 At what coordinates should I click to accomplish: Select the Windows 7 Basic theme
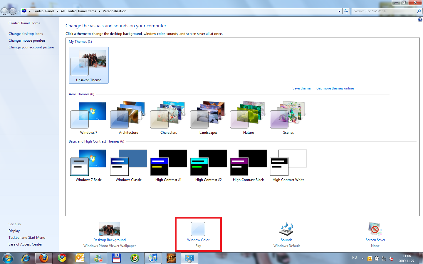click(89, 165)
